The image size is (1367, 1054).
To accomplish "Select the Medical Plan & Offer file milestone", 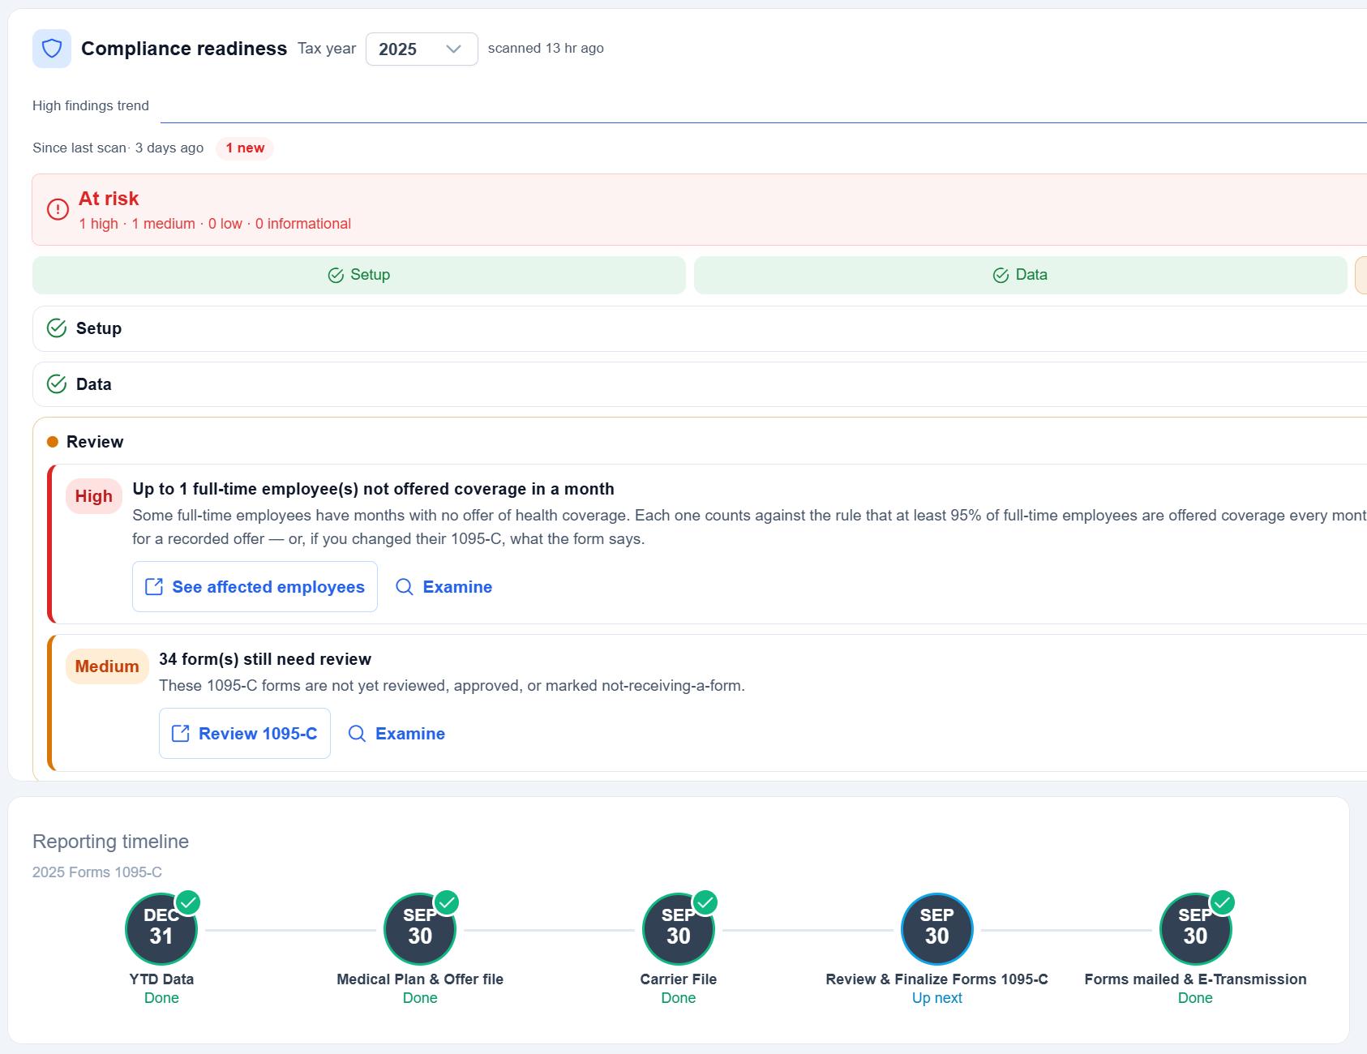I will point(420,929).
